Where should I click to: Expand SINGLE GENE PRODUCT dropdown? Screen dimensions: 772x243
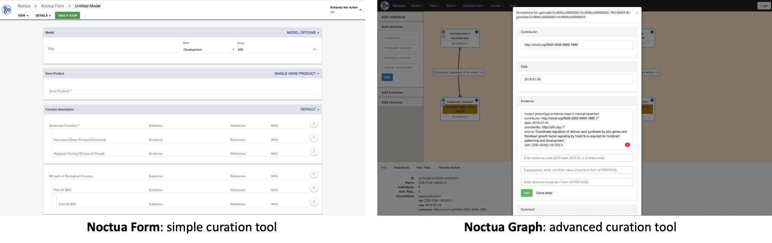(297, 73)
